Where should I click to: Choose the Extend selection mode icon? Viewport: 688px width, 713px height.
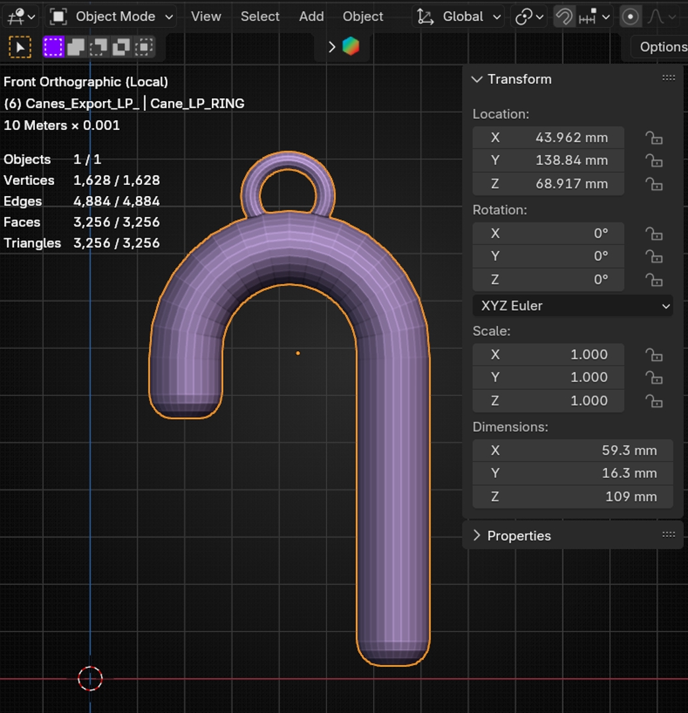[76, 47]
